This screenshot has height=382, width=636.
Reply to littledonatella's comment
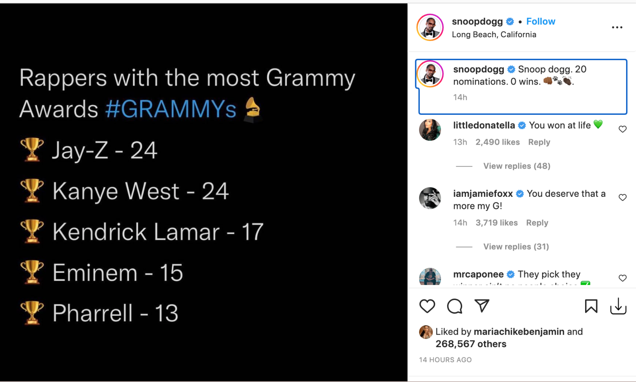point(539,142)
